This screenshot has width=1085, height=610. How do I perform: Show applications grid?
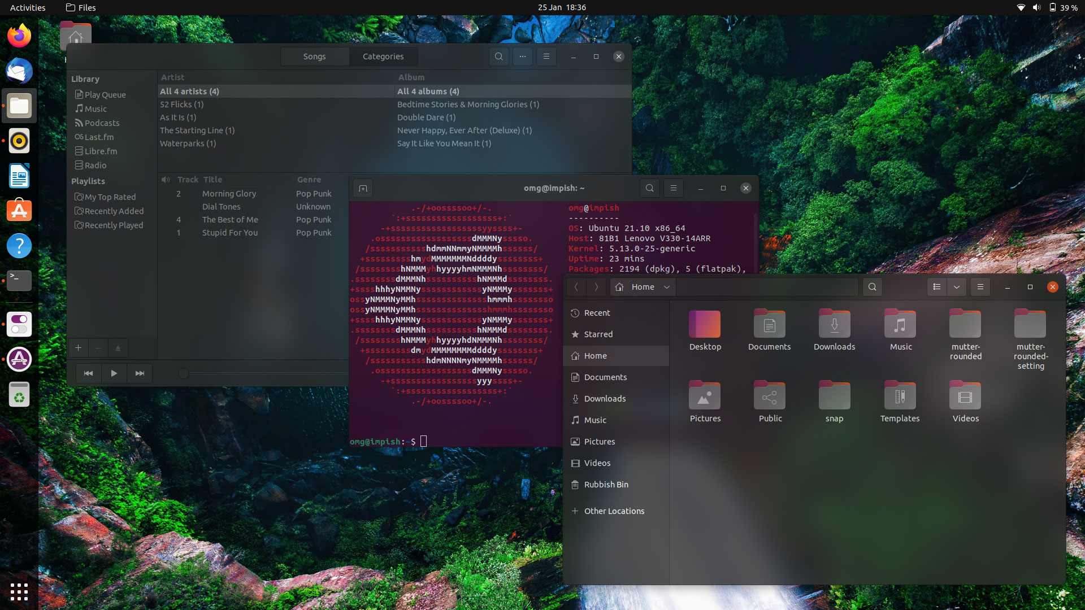(x=19, y=591)
